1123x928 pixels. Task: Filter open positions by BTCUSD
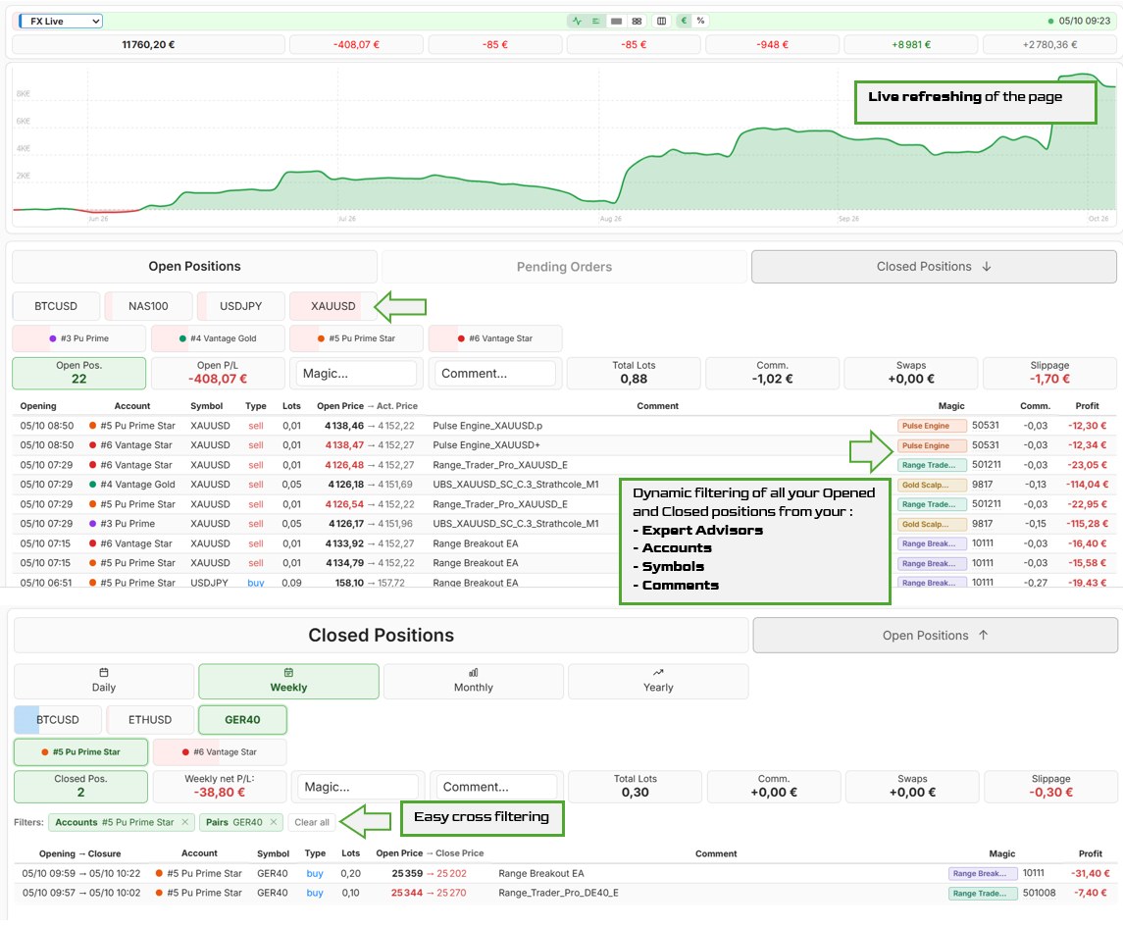[x=56, y=306]
